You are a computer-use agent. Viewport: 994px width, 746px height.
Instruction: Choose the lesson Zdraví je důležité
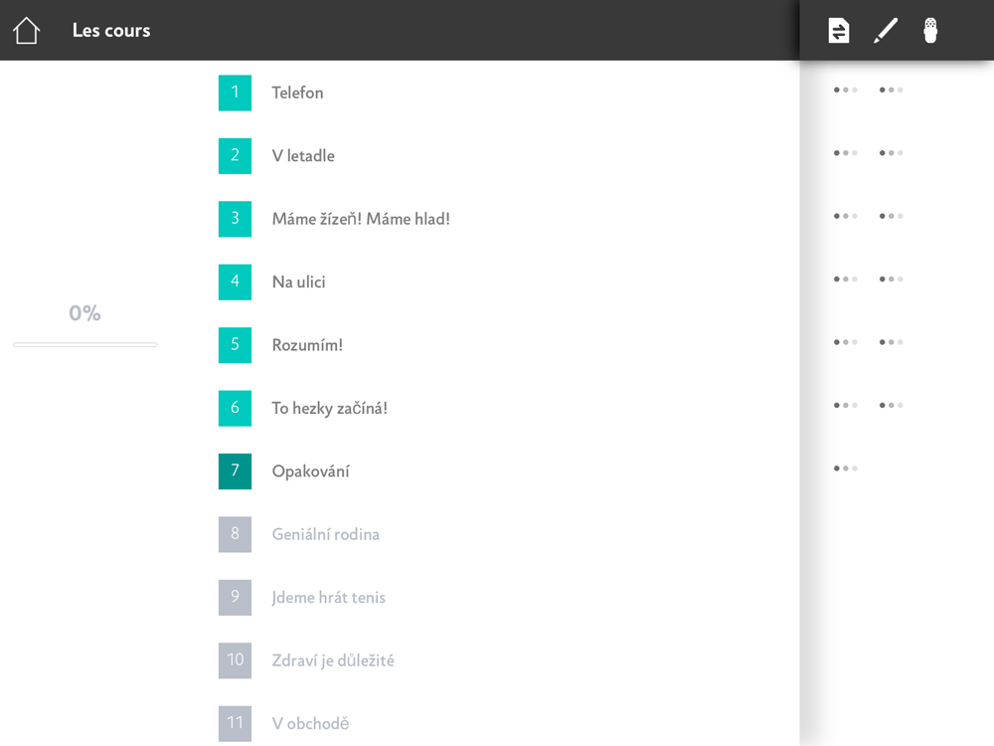[x=333, y=660]
